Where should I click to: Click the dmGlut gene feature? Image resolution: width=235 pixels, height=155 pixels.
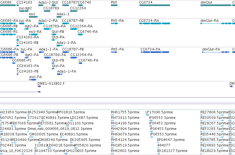(x=216, y=5)
